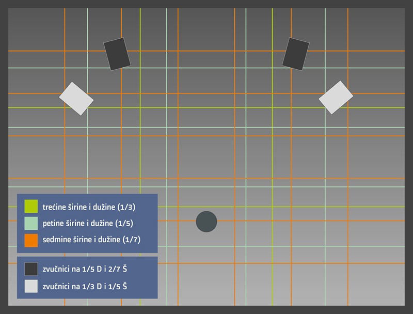The image size is (413, 314).
Task: Click 'zvučnici na 1/5 D i 2/7 Š' text
Action: [85, 269]
